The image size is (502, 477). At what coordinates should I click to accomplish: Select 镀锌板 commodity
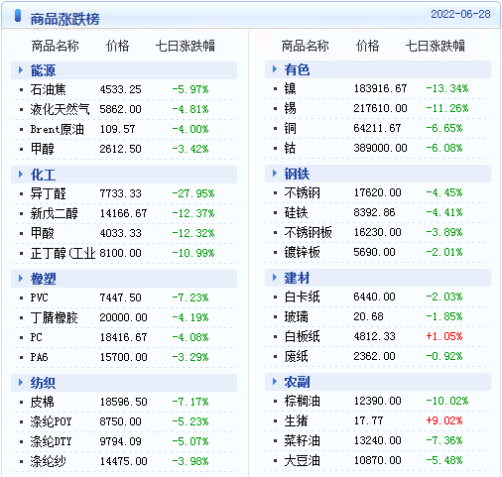pyautogui.click(x=303, y=252)
